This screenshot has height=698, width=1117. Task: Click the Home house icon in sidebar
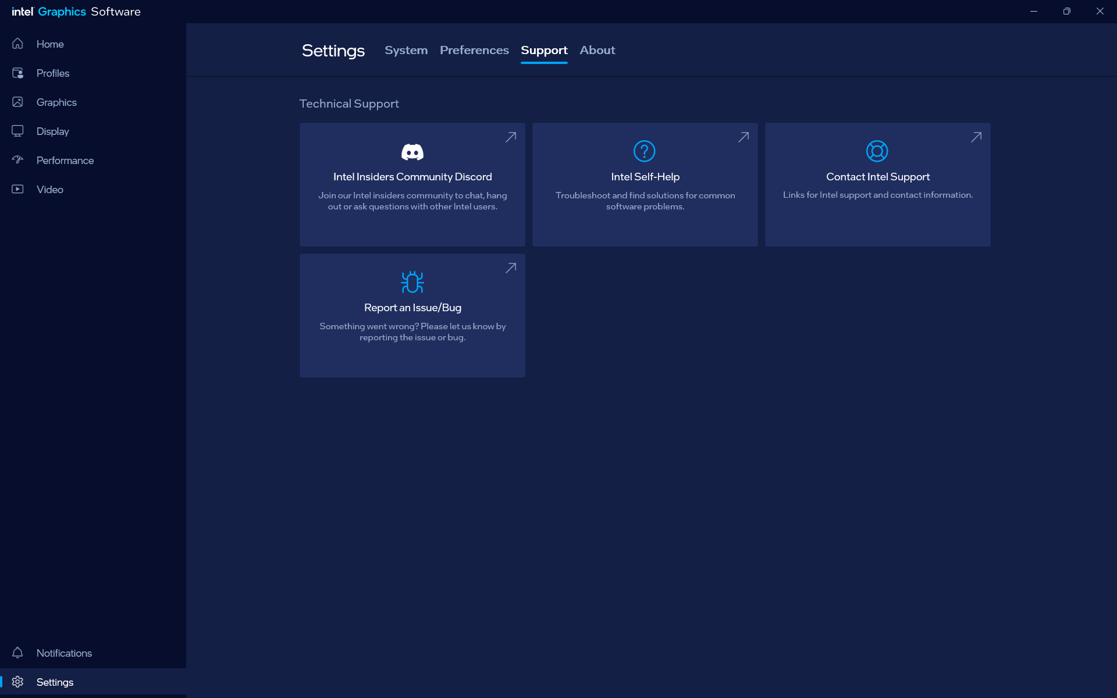pyautogui.click(x=17, y=44)
